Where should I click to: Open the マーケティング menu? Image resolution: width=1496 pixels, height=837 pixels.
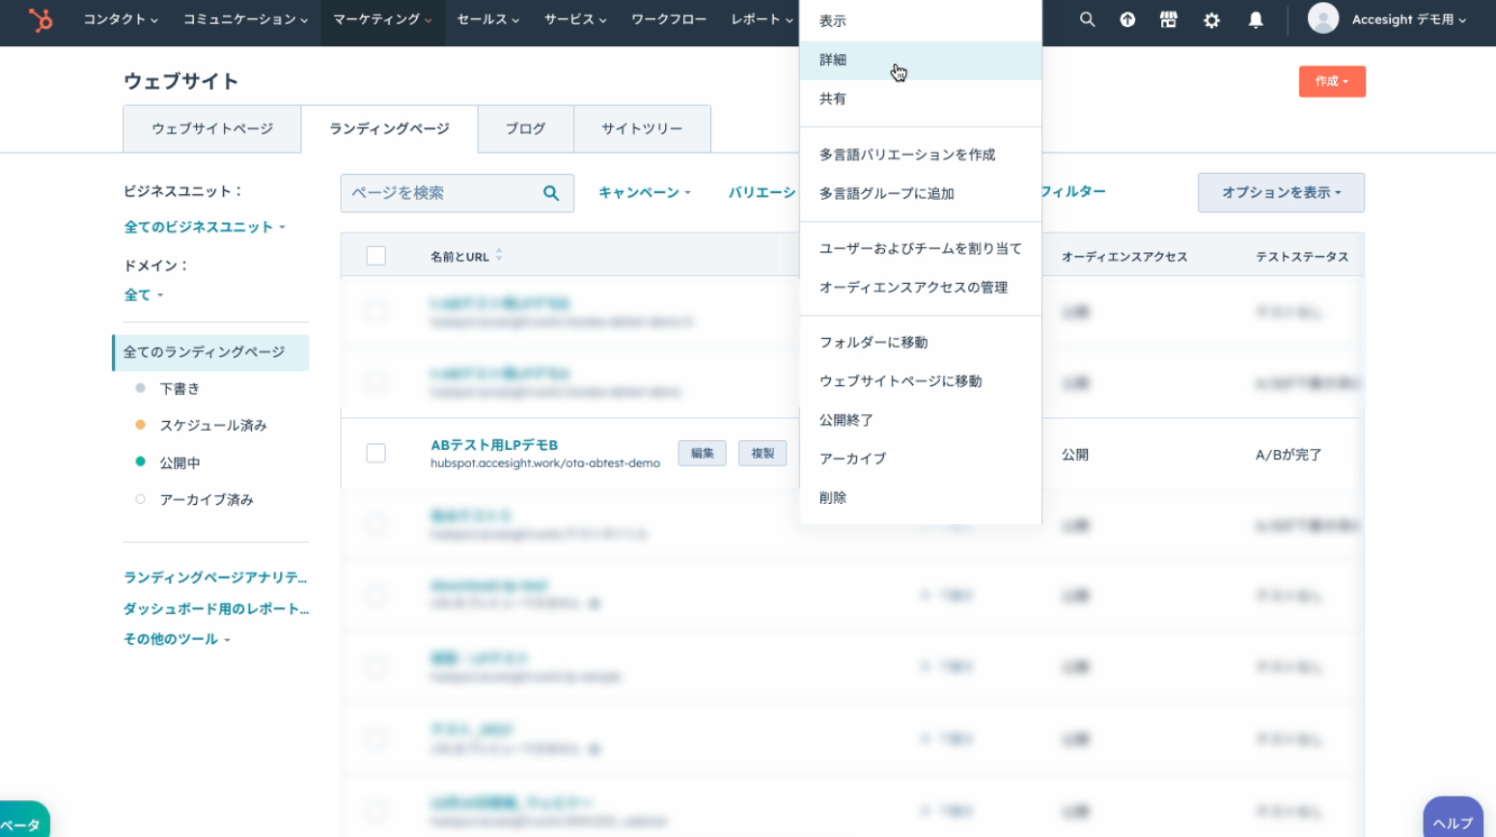(x=383, y=19)
